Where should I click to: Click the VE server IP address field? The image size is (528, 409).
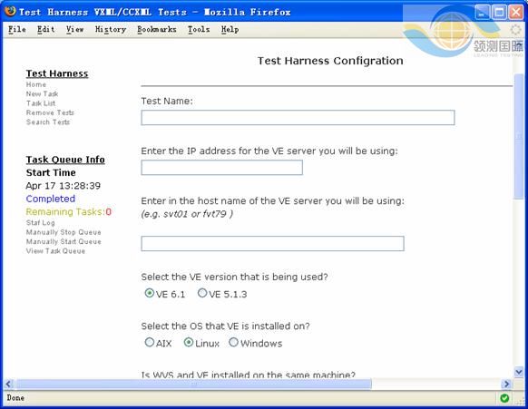(x=222, y=167)
